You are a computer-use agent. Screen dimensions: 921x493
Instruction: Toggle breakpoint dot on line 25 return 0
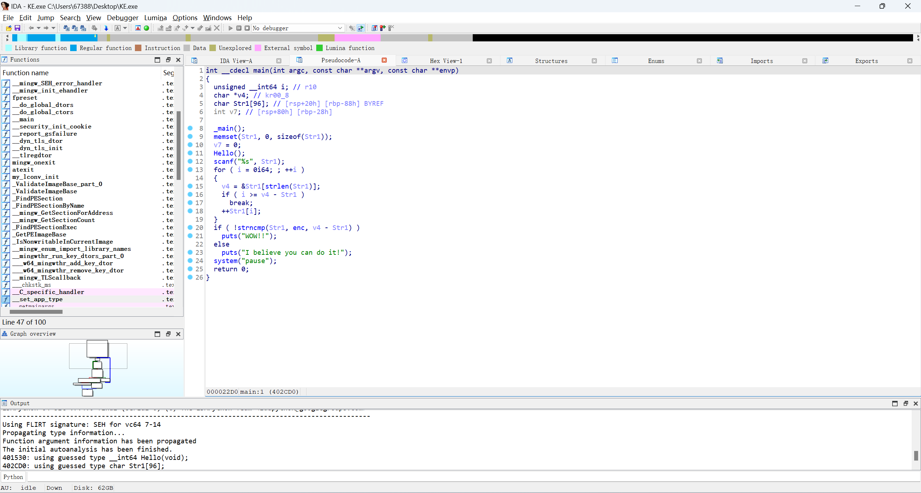[x=190, y=269]
